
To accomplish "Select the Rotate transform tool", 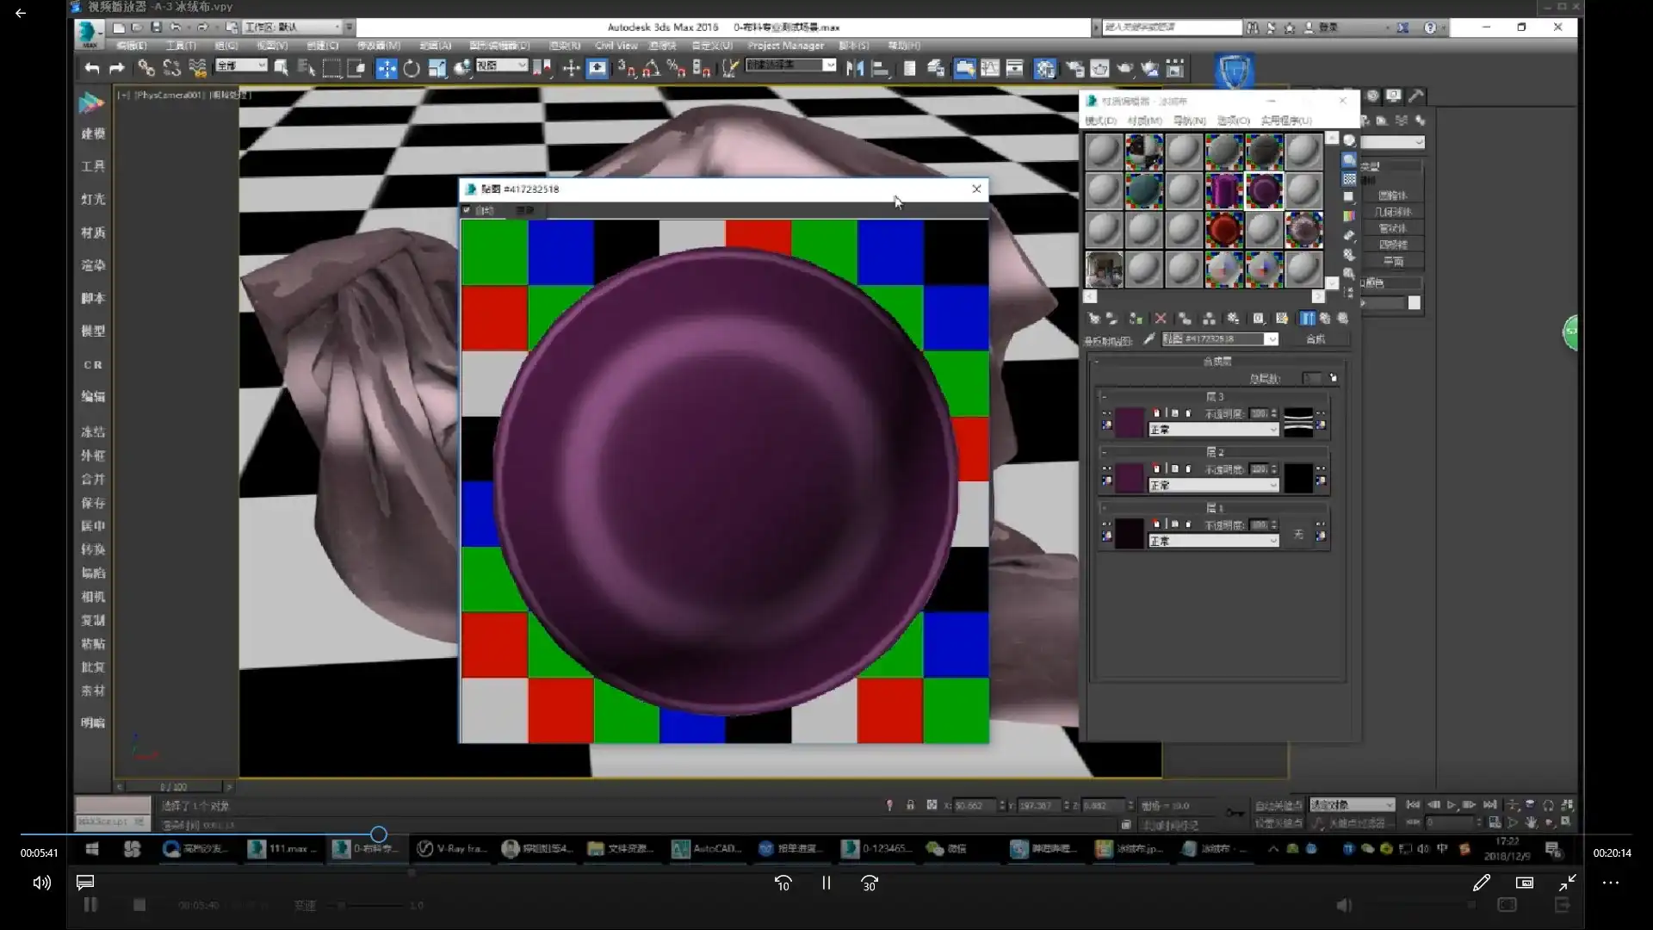I will (x=412, y=69).
